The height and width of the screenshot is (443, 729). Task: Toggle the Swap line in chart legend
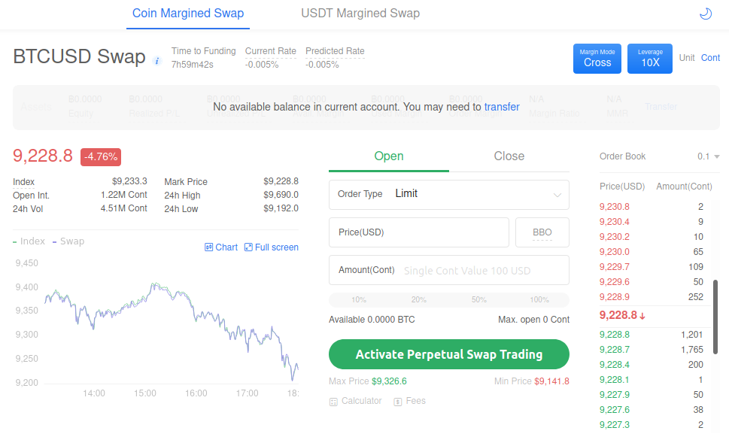(x=69, y=241)
